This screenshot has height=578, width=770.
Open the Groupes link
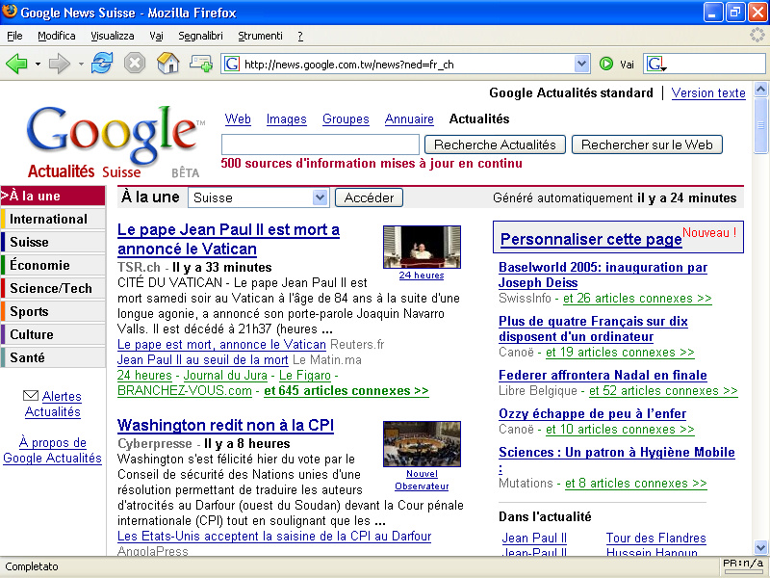346,118
